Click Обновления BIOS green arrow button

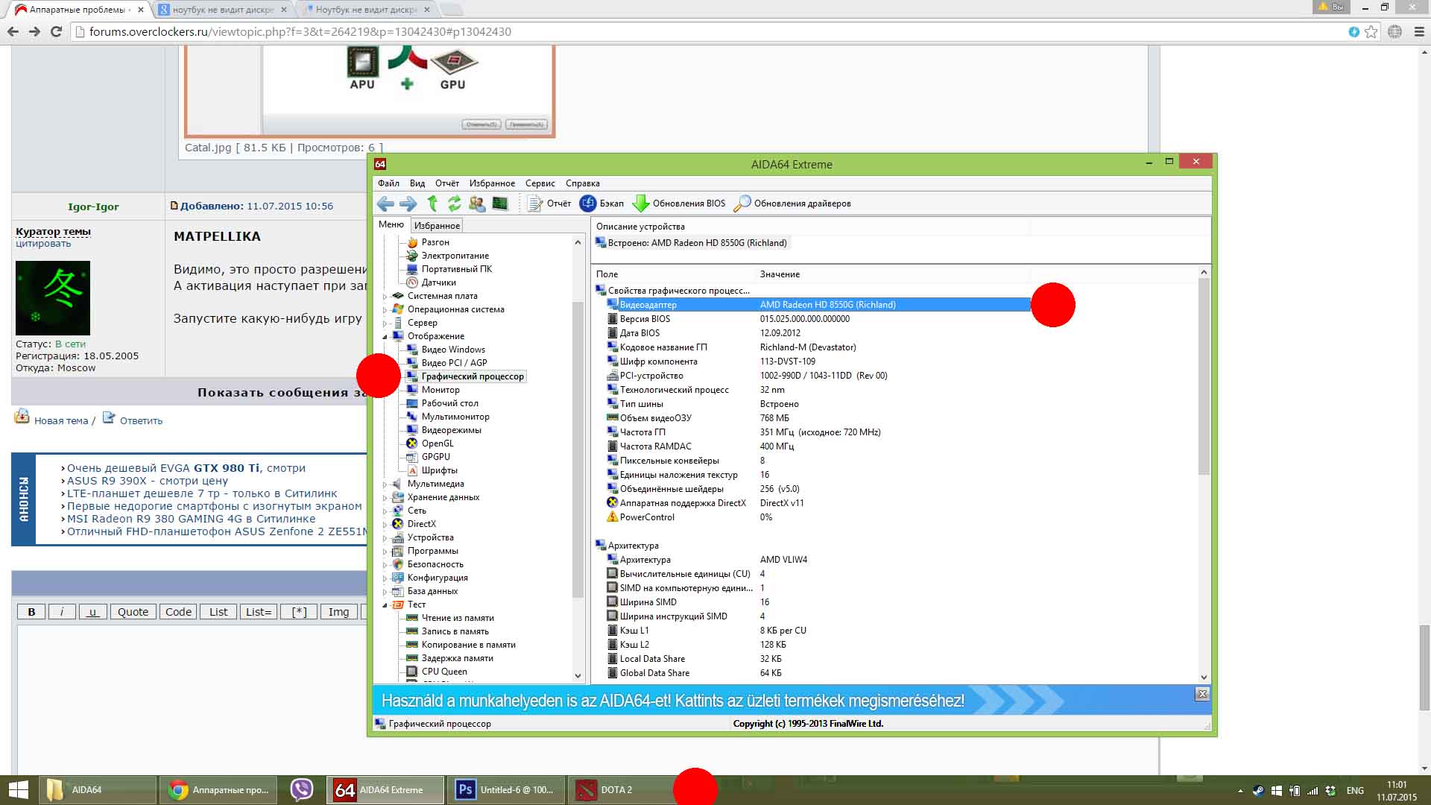click(678, 203)
